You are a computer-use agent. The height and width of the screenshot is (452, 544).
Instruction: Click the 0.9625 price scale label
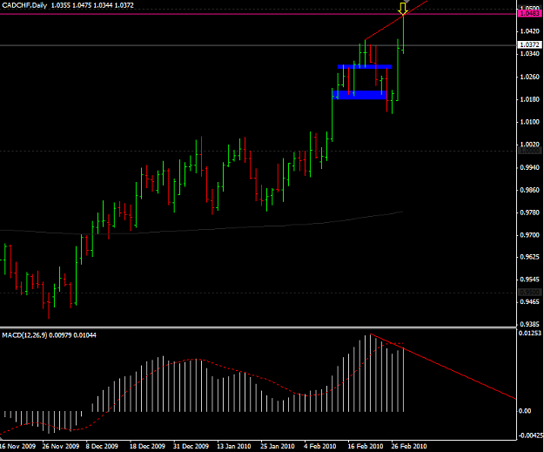coord(529,257)
